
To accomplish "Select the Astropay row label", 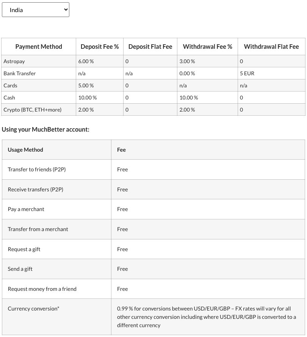I will click(14, 61).
